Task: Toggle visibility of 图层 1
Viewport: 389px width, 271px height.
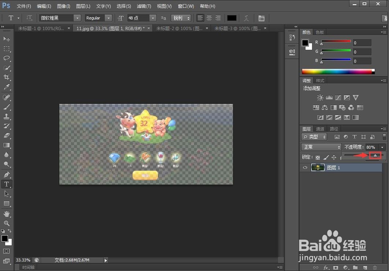Action: pos(305,167)
